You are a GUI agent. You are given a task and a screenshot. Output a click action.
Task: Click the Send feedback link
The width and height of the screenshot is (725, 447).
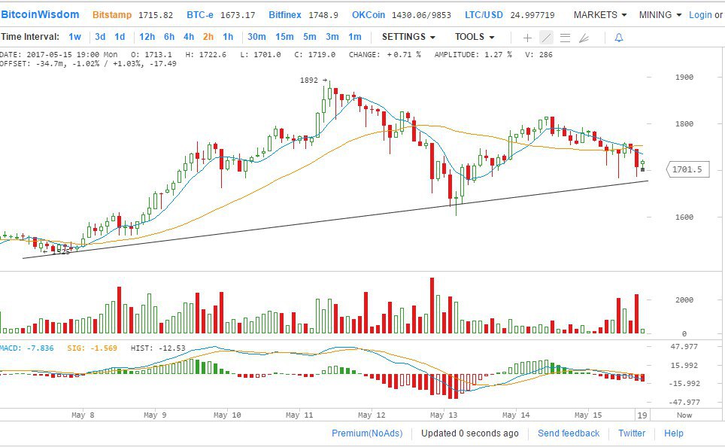[569, 433]
